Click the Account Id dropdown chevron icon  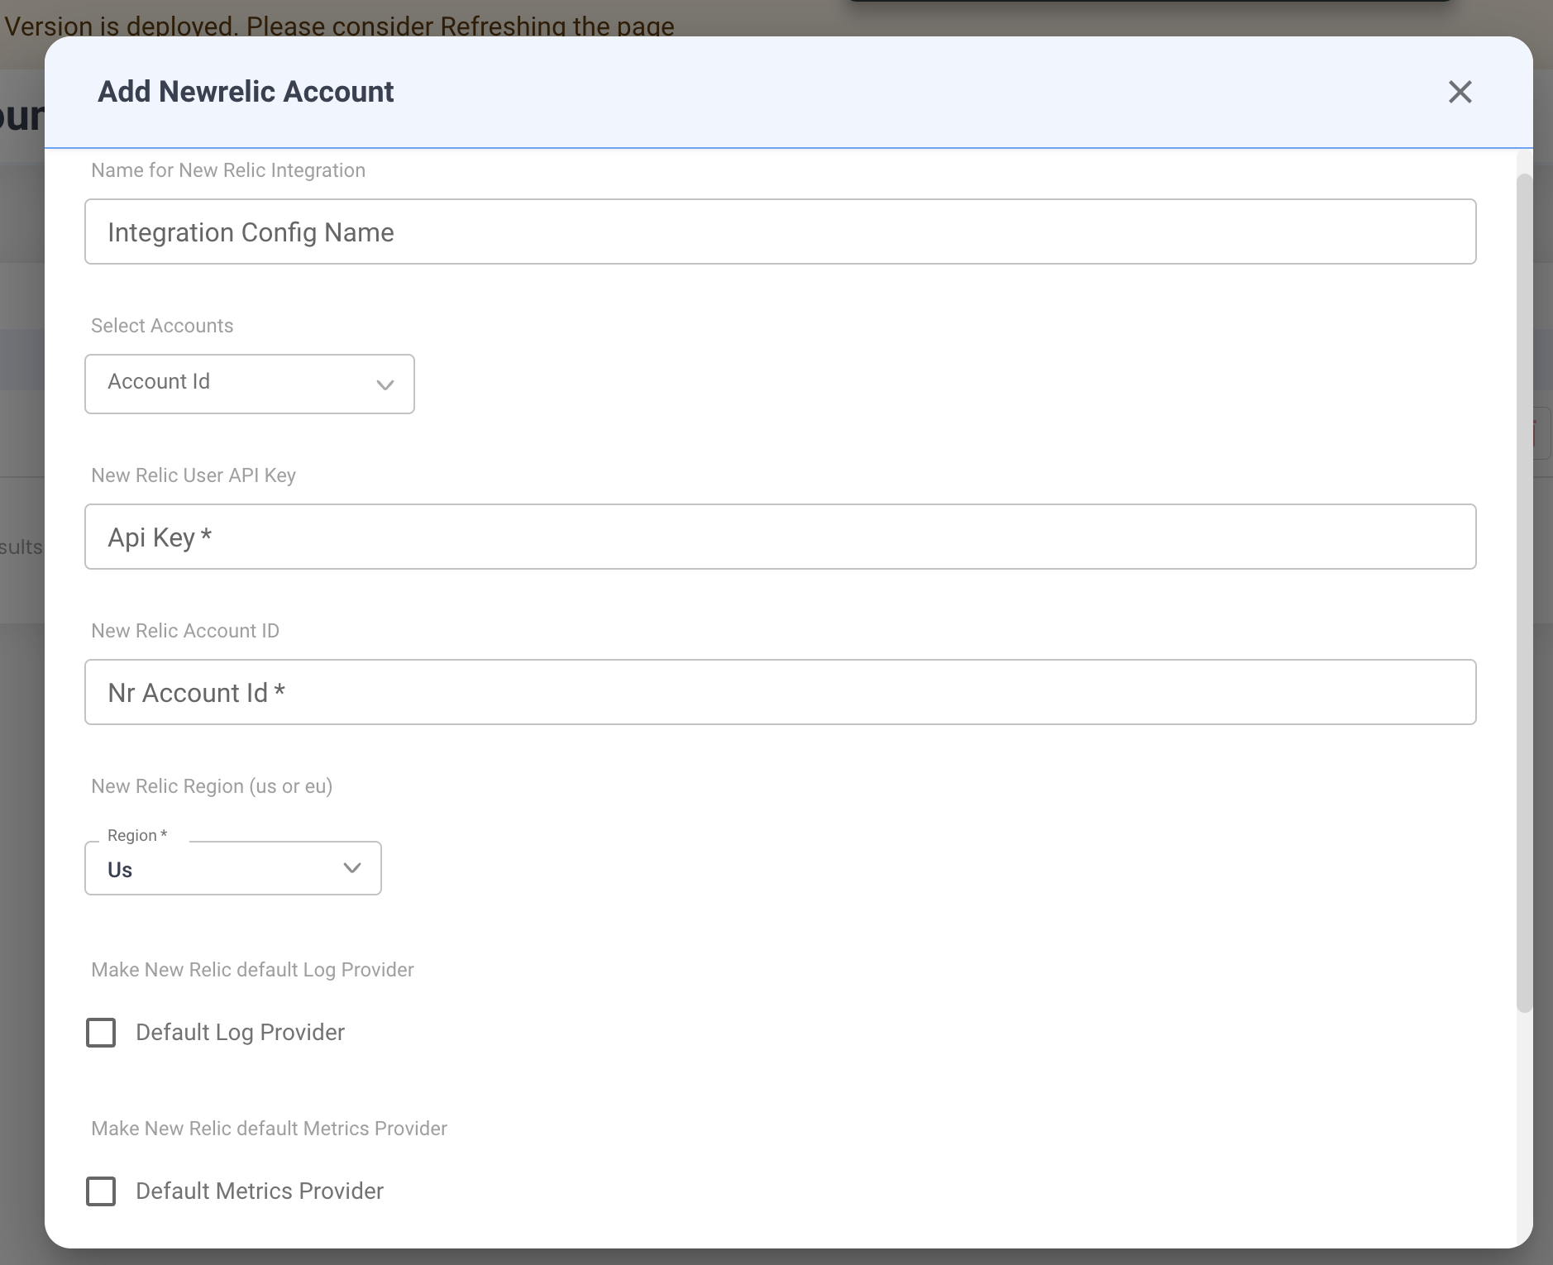click(x=385, y=385)
